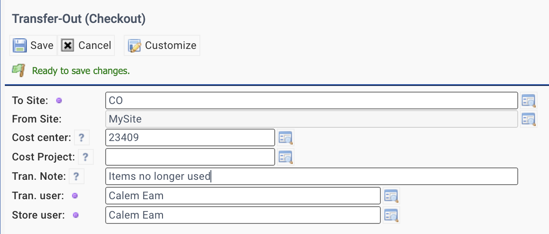Screen dimensions: 549x234
Task: Click the Save button with floppy disk icon
Action: point(33,45)
